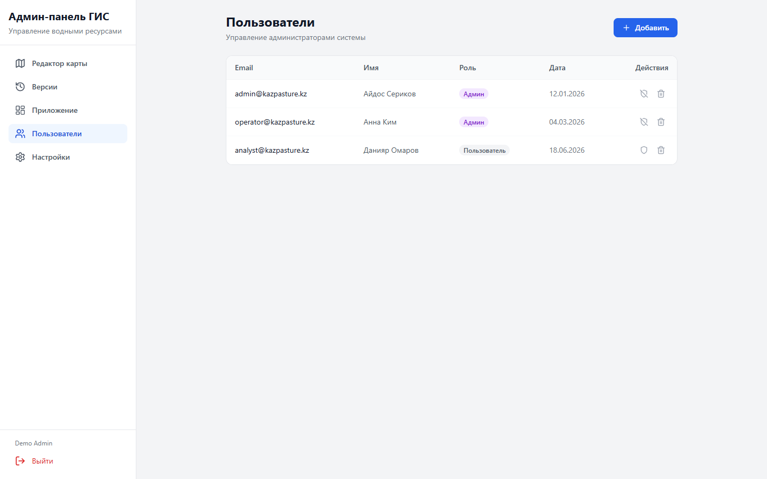Screen dimensions: 767x479
Task: Select the Дата column header
Action: click(557, 68)
